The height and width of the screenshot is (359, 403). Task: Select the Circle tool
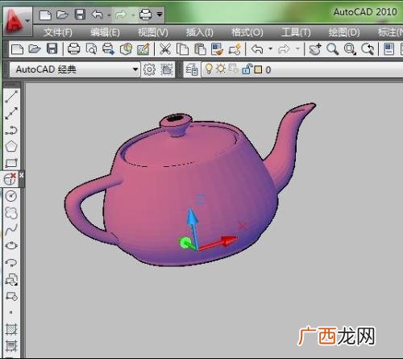tap(11, 196)
